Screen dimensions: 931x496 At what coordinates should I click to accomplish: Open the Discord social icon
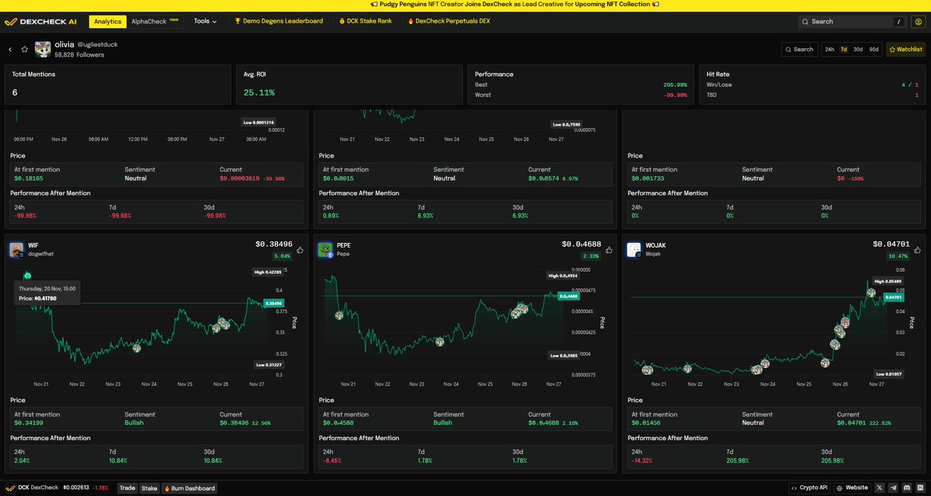(x=907, y=488)
